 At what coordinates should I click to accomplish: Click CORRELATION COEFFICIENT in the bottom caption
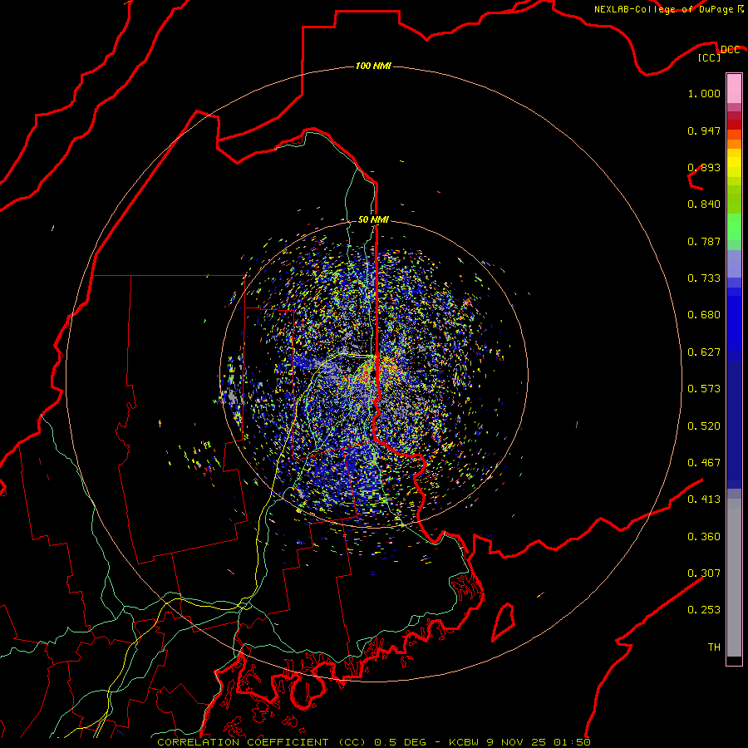click(x=243, y=742)
